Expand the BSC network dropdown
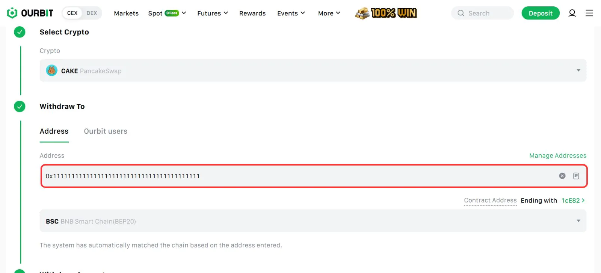 (578, 221)
